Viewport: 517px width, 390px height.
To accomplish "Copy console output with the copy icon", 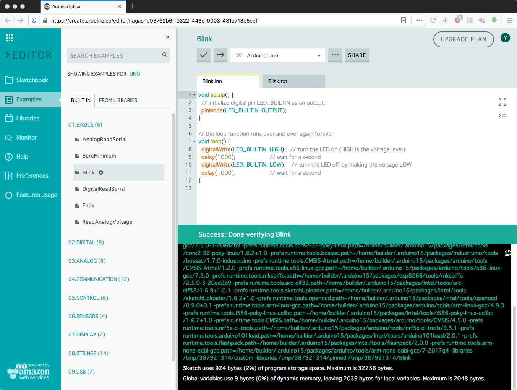I will [507, 253].
